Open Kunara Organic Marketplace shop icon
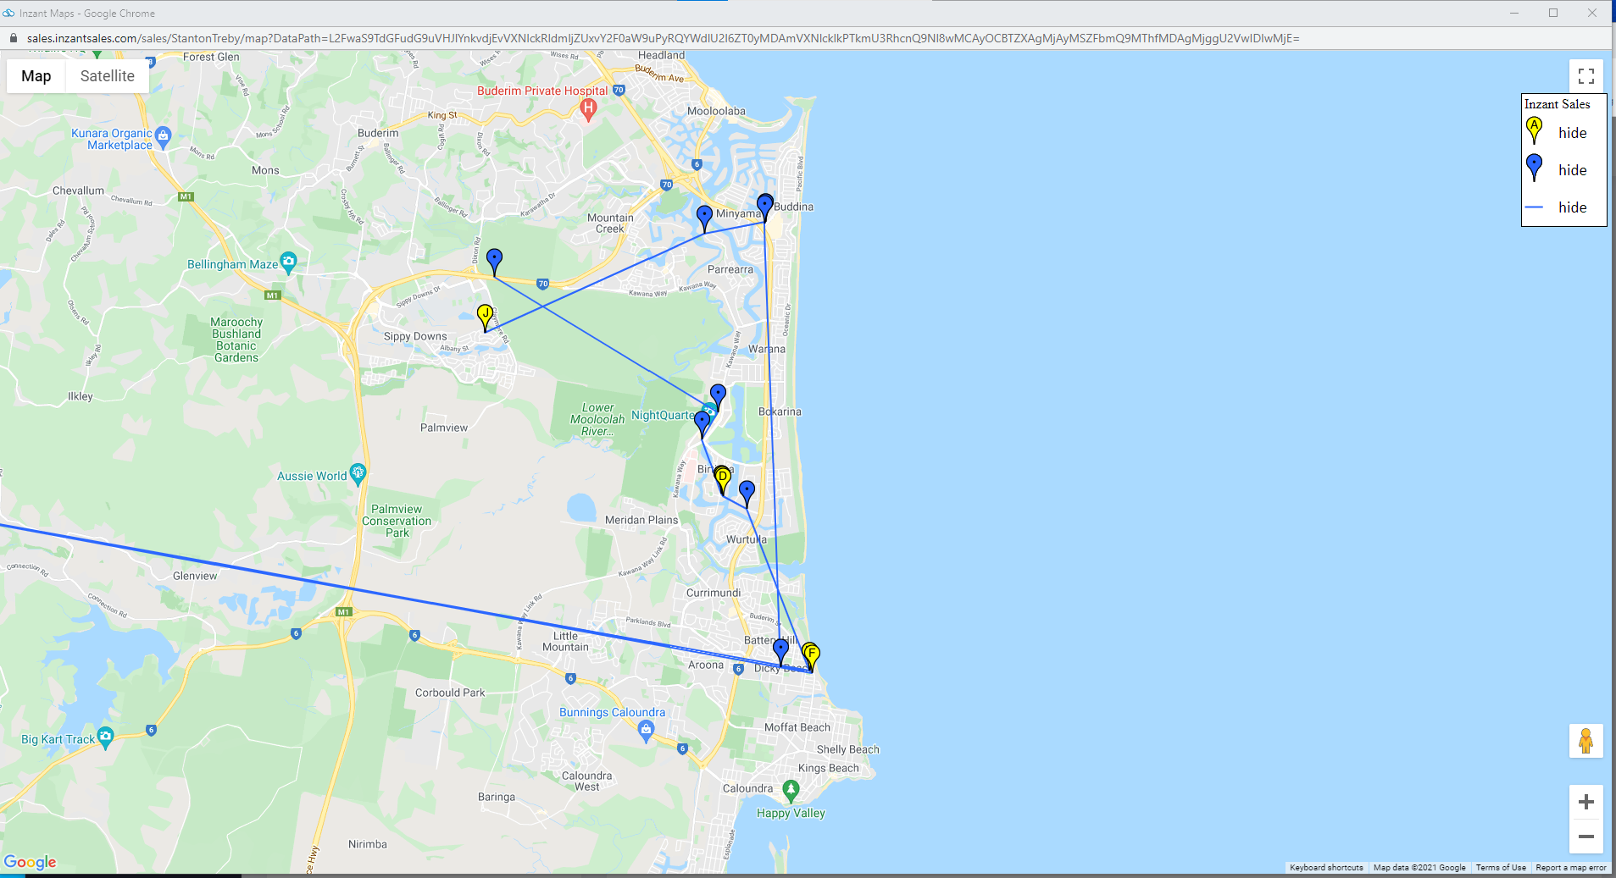Viewport: 1616px width, 878px height. coord(164,135)
